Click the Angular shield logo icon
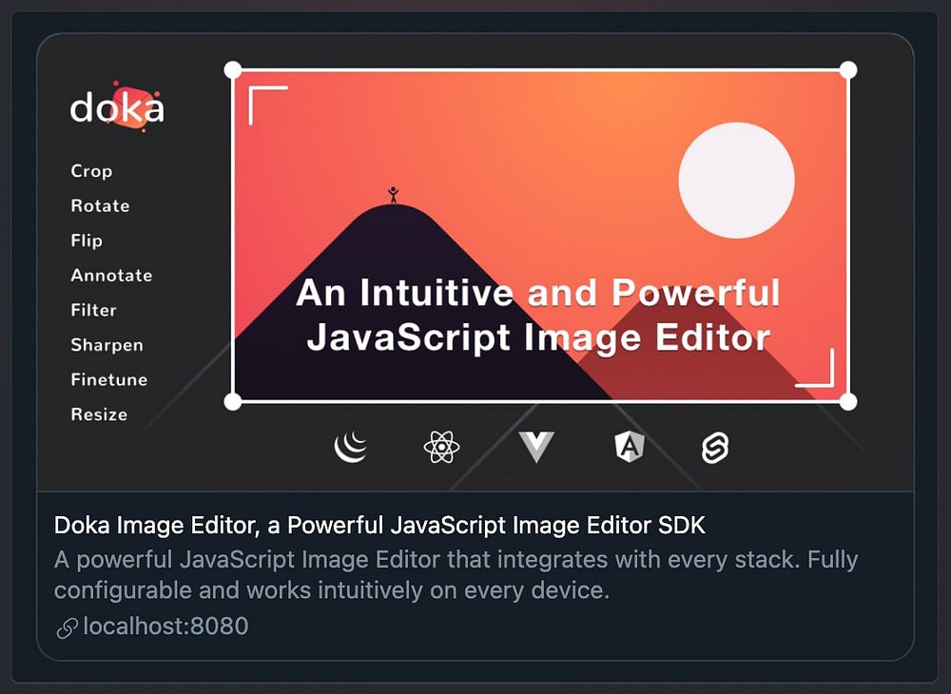This screenshot has height=694, width=951. (x=629, y=447)
